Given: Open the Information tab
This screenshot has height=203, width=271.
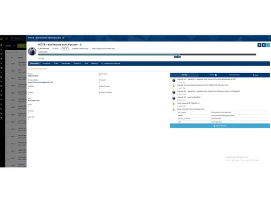Looking at the screenshot, I should click(x=34, y=63).
